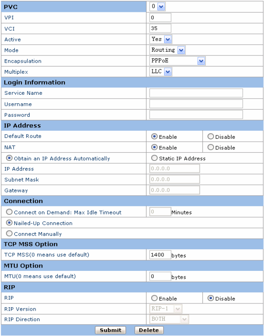Click the Service Name input field
This screenshot has height=336, width=264.
coord(196,93)
